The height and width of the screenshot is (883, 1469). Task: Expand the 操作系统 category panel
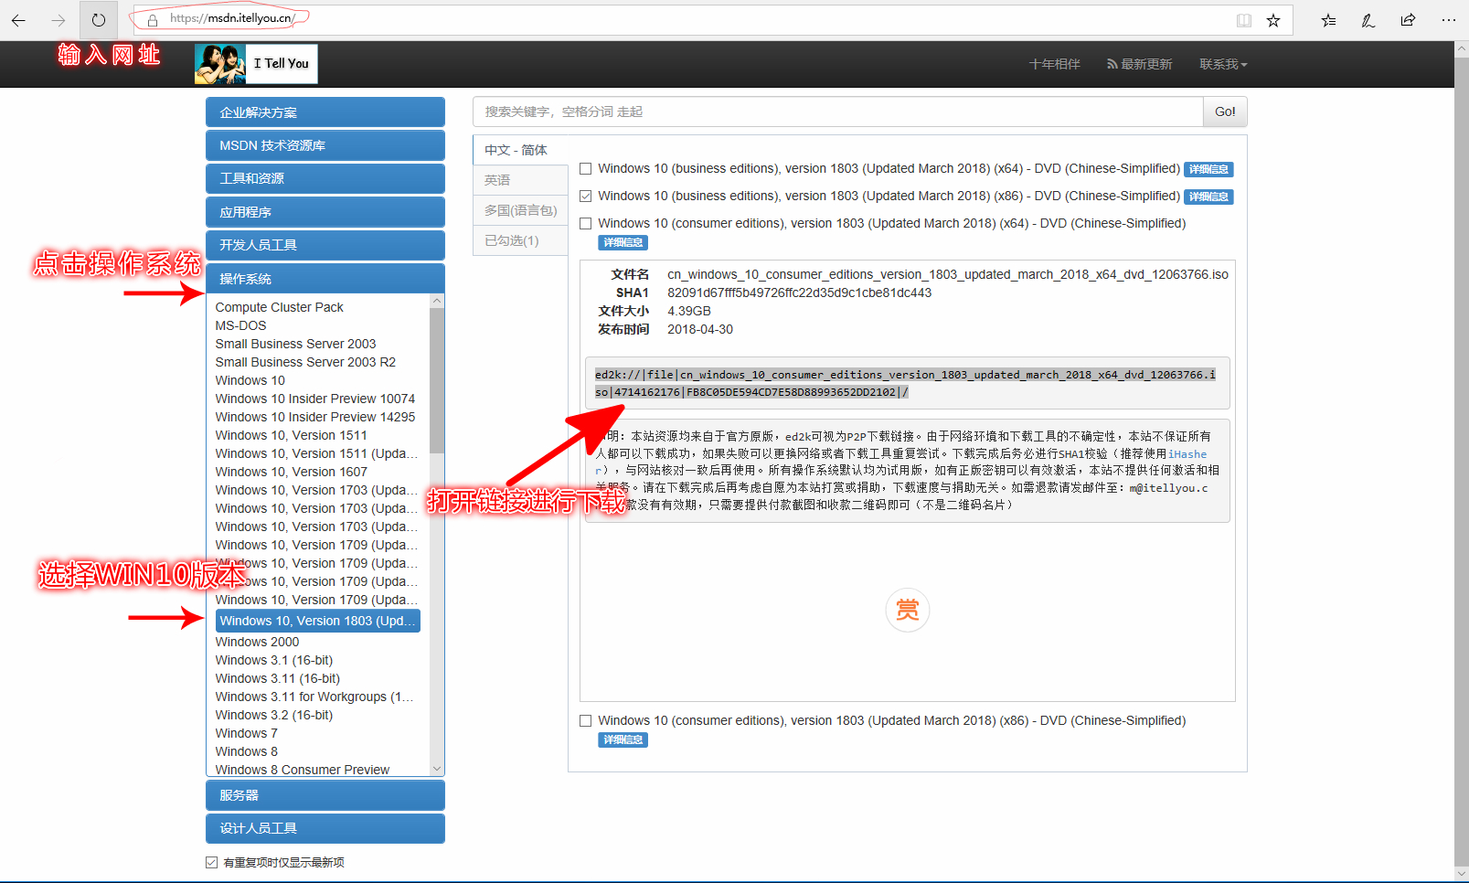pyautogui.click(x=325, y=278)
